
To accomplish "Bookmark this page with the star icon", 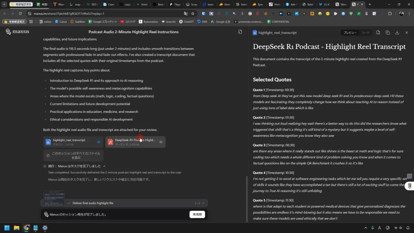I will (193, 13).
